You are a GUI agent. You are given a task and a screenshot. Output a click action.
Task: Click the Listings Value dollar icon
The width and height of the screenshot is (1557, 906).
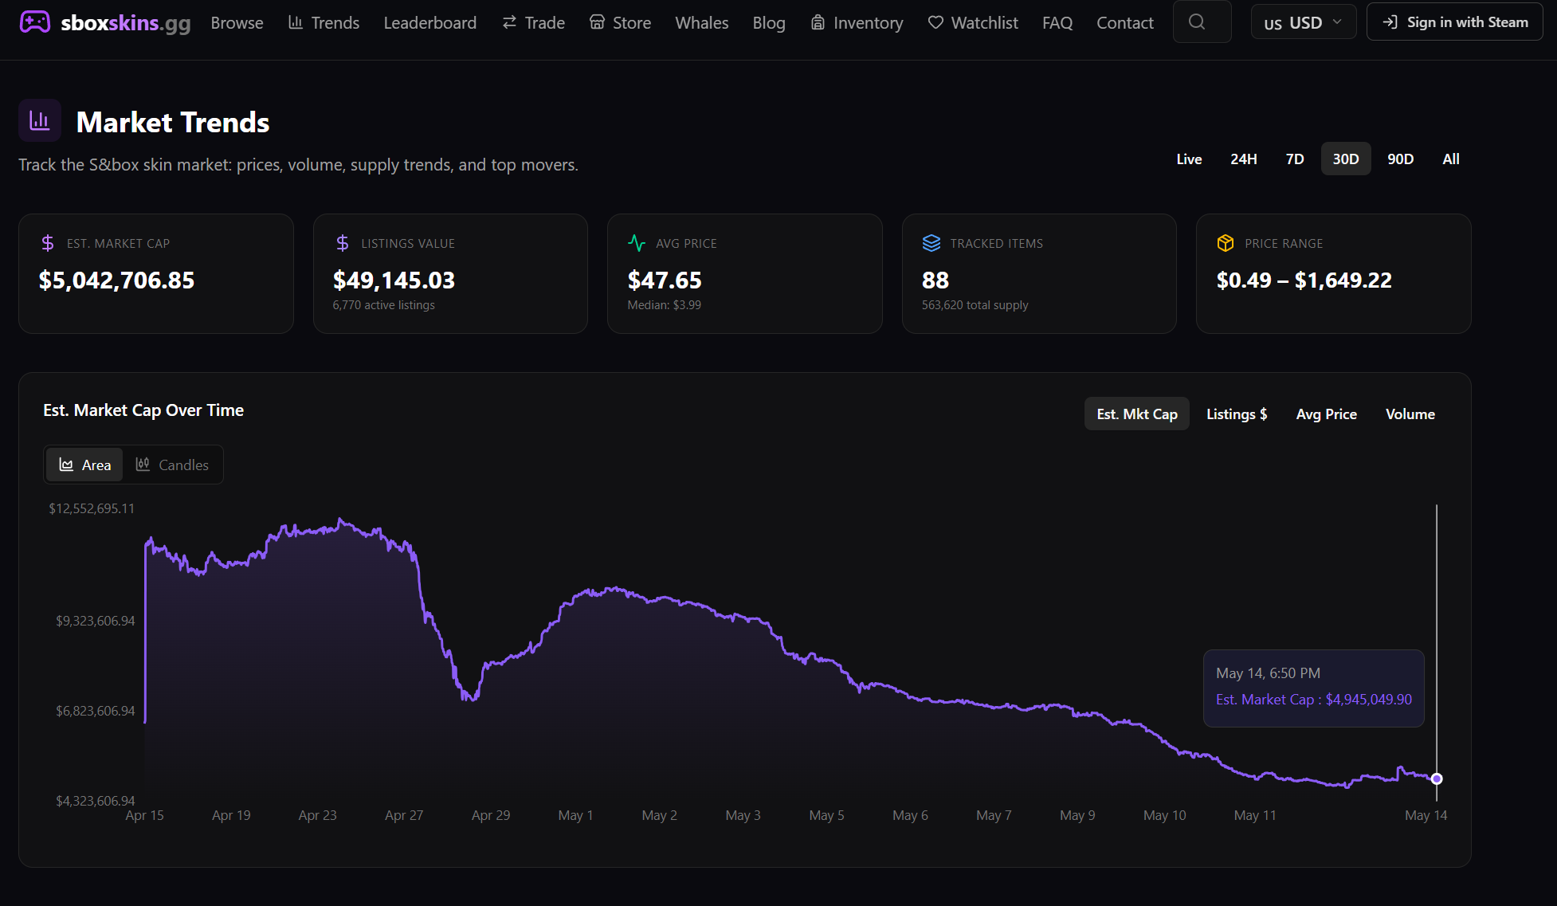coord(343,243)
